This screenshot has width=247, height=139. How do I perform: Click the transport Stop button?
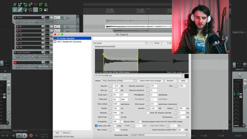tap(14, 136)
